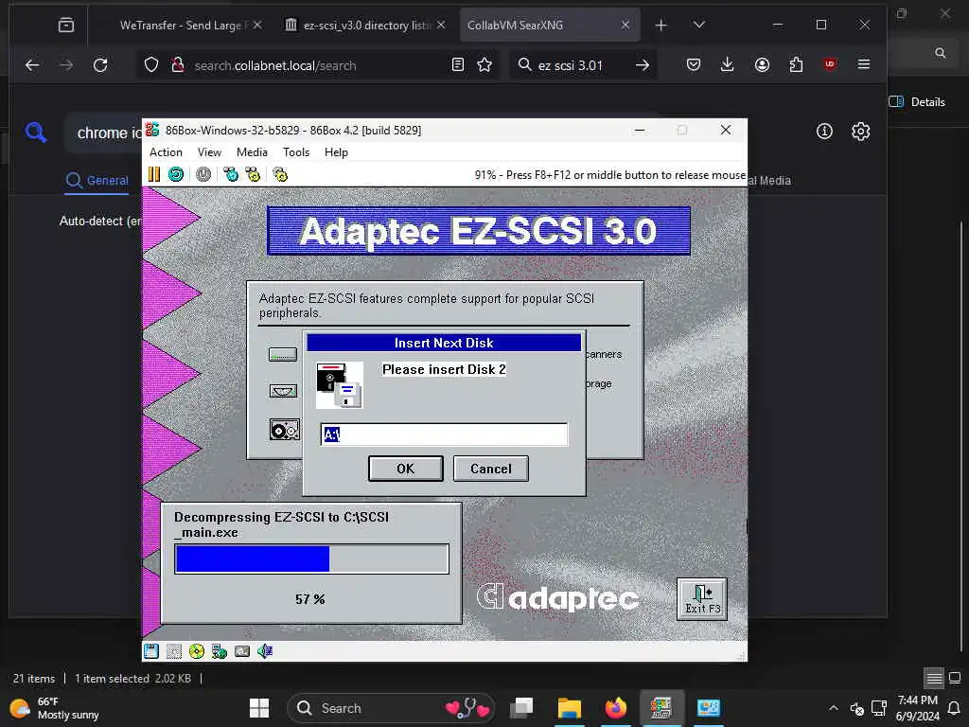Open File Explorer from the taskbar
The width and height of the screenshot is (969, 727).
point(569,708)
